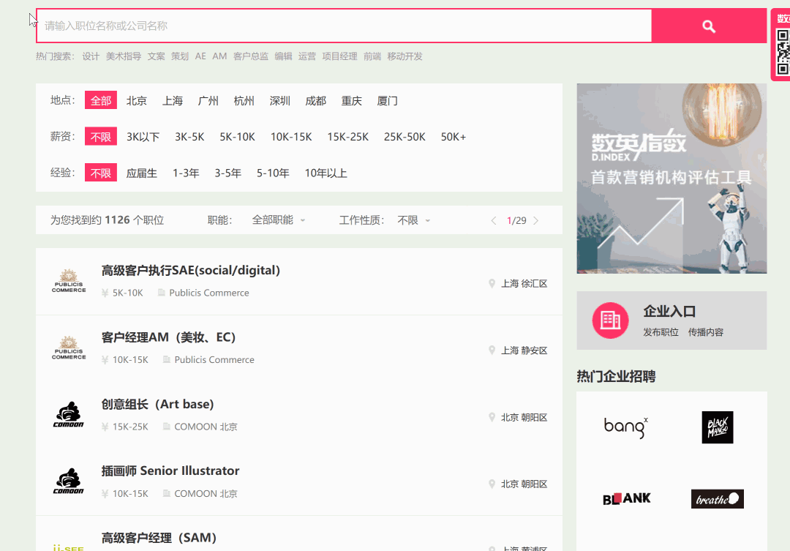Screen dimensions: 790x551
Task: Filter salary 5K-10K
Action: [237, 137]
